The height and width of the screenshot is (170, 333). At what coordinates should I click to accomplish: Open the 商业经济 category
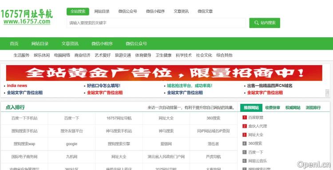click(83, 55)
